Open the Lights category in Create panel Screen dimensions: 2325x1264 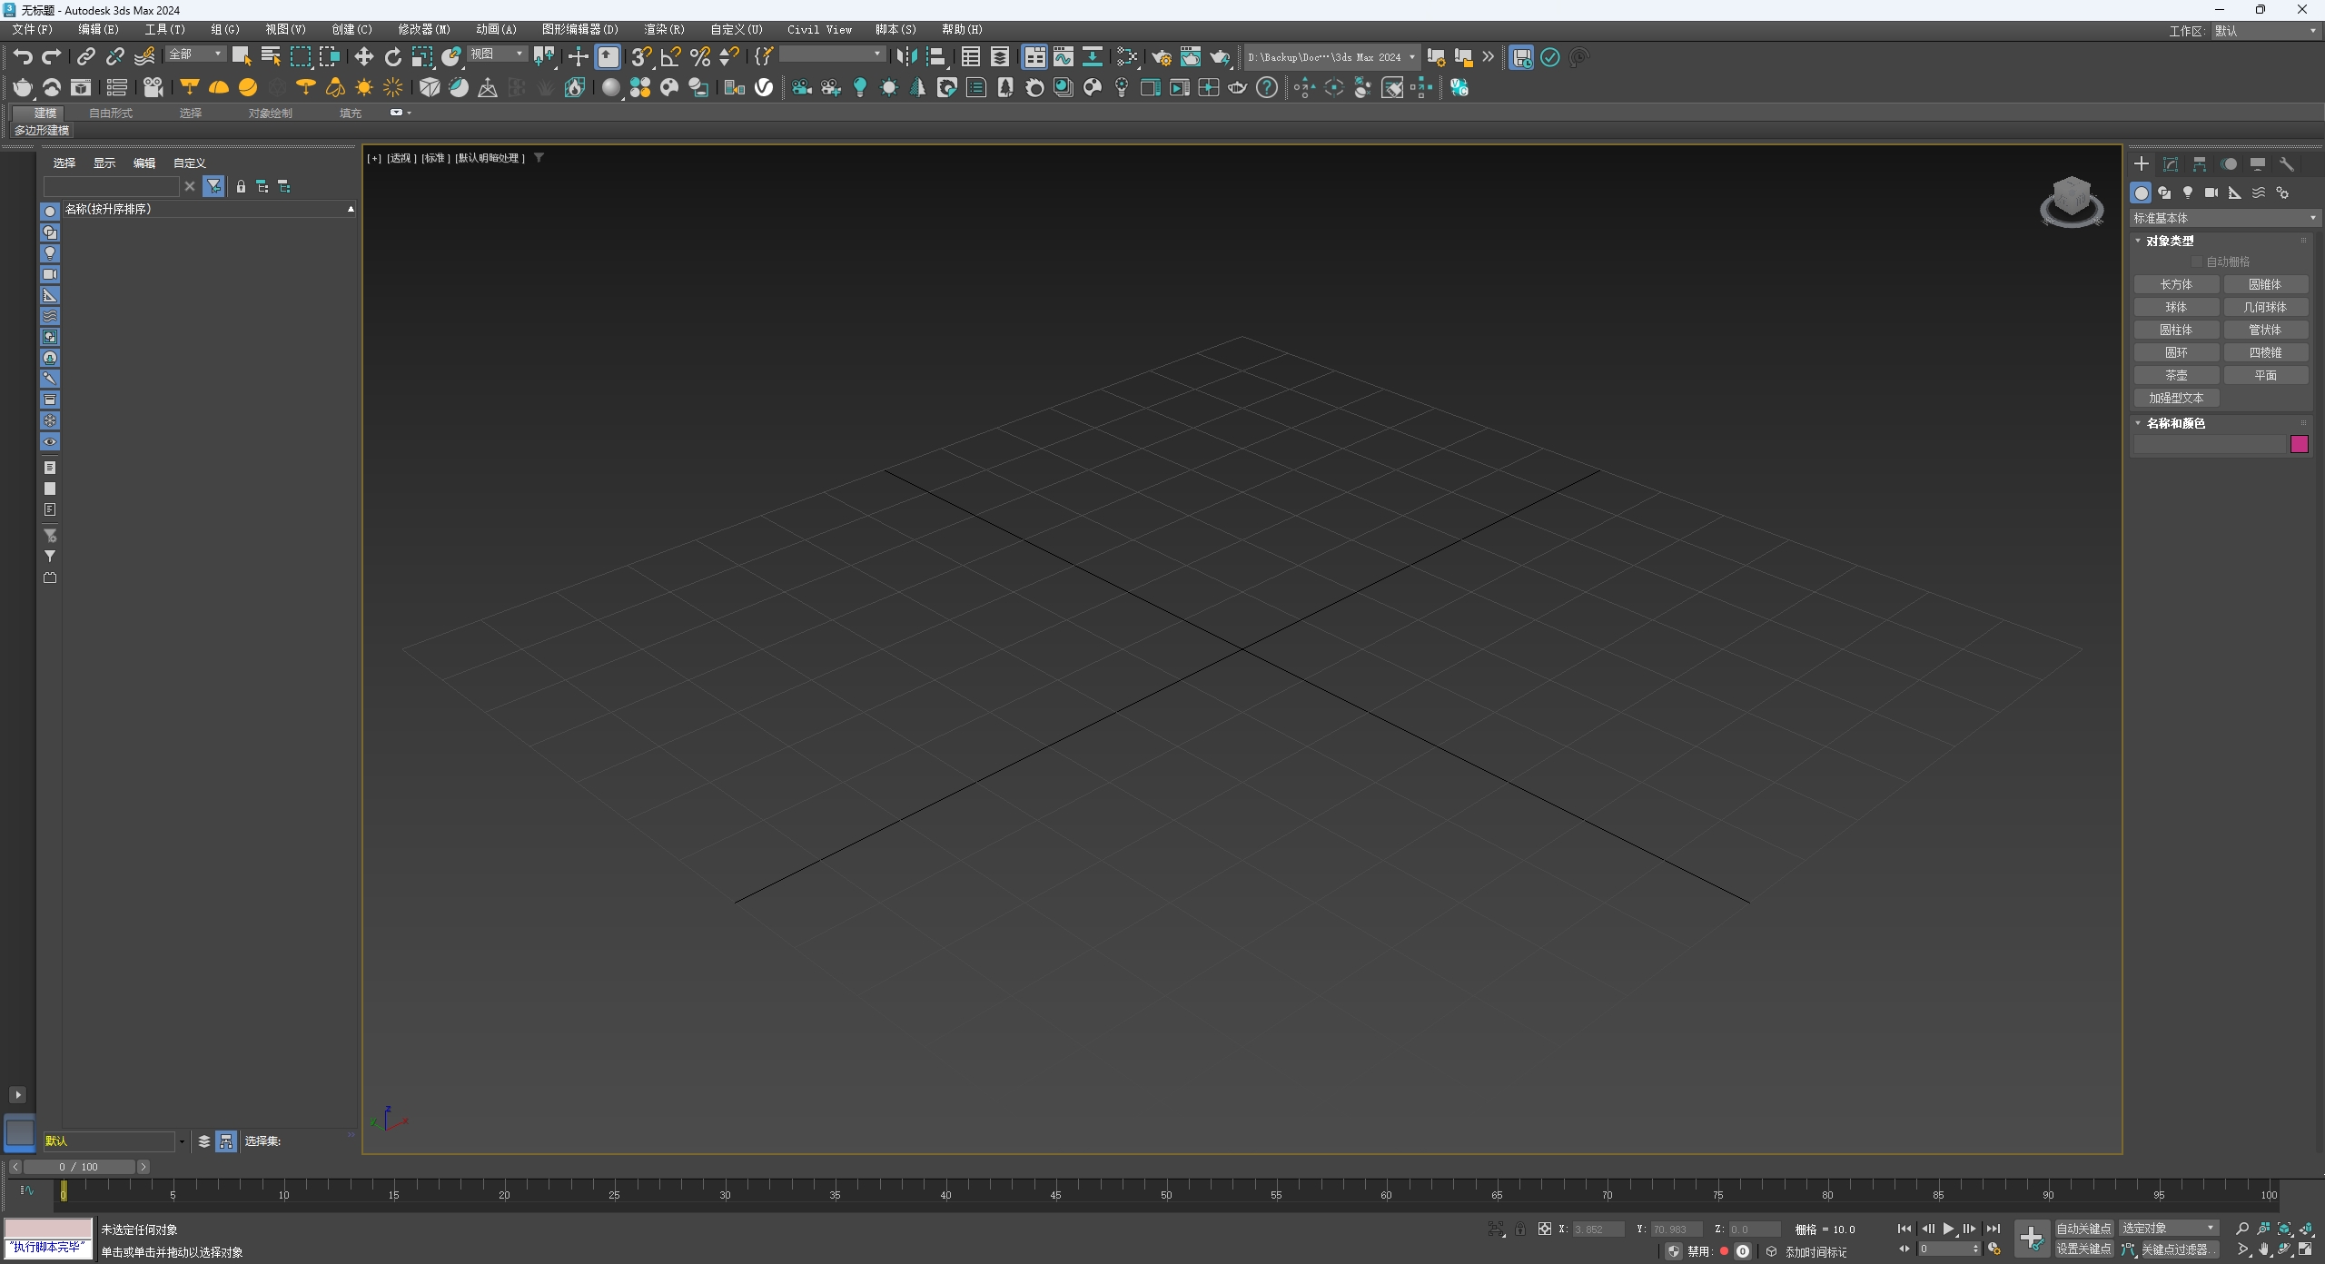click(2188, 193)
